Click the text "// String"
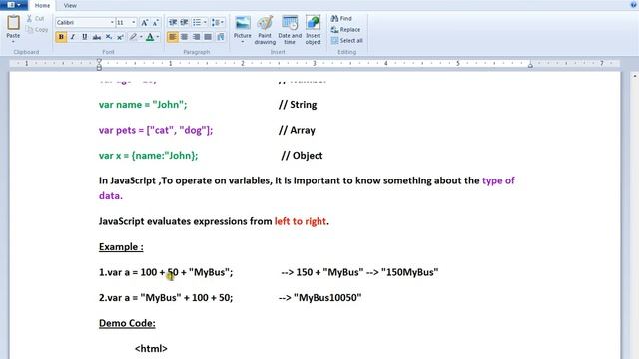Viewport: 639px width, 359px height. (298, 105)
